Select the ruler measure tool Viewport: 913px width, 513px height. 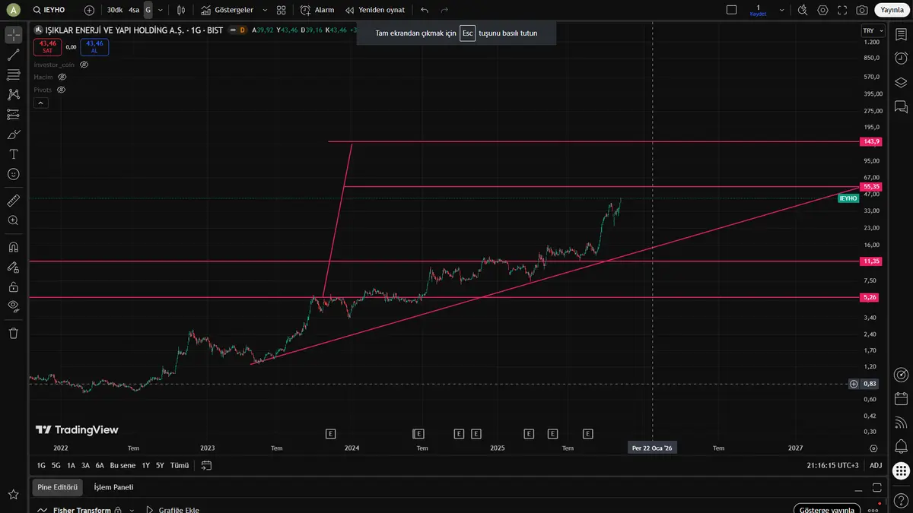click(13, 201)
